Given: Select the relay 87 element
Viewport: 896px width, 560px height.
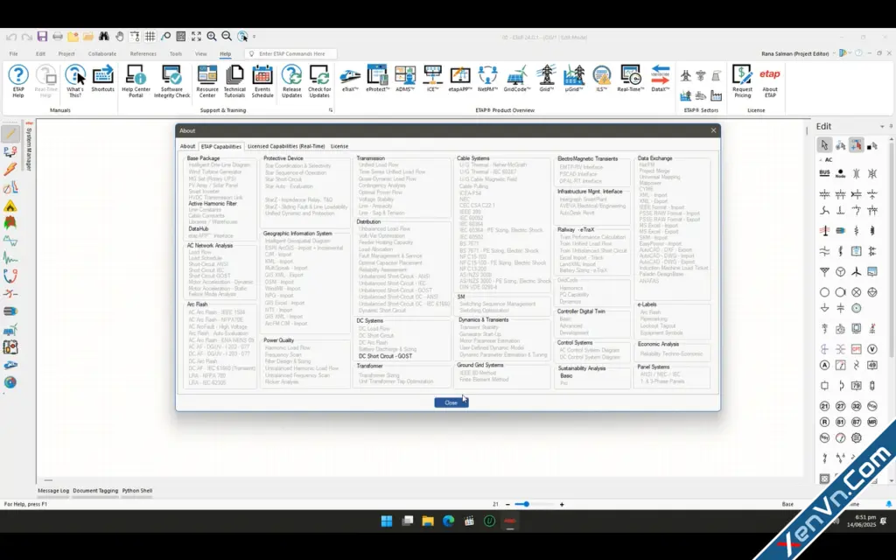Looking at the screenshot, I should pos(856,422).
